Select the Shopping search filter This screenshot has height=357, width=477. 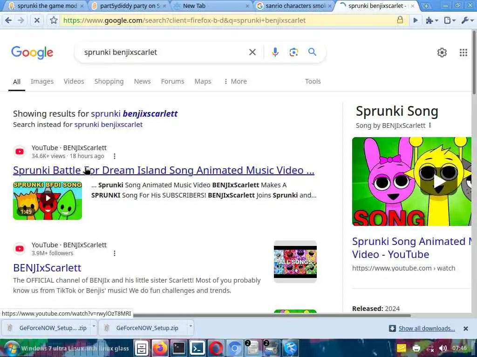[x=109, y=81]
